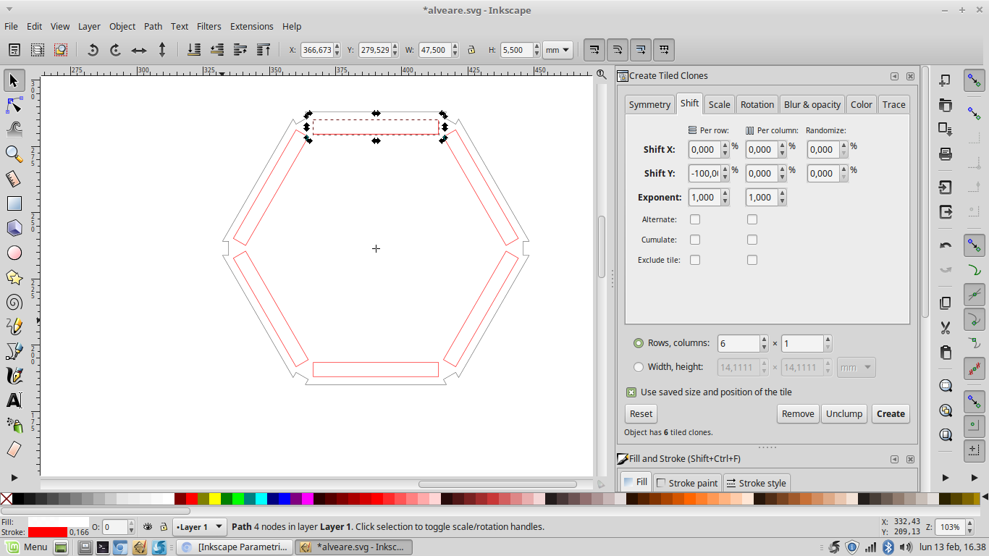989x556 pixels.
Task: Open the Layer 1 dropdown
Action: click(200, 527)
